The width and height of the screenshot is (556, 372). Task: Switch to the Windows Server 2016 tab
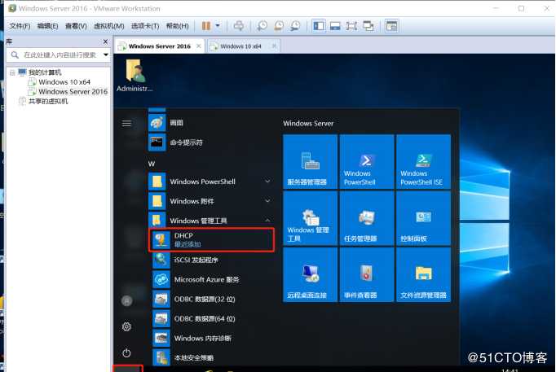pyautogui.click(x=159, y=46)
